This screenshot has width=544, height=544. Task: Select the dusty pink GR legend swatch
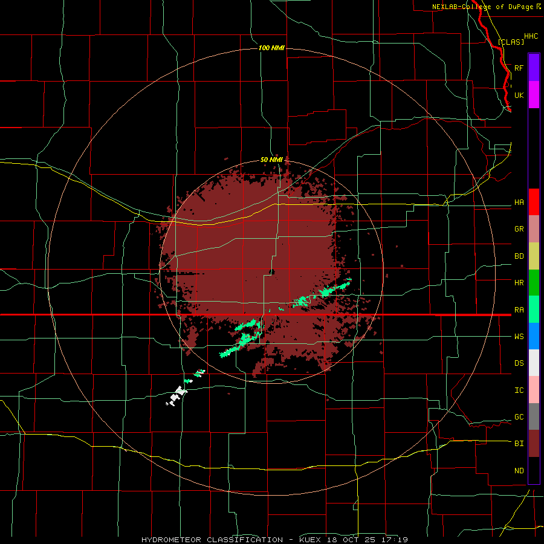coord(534,229)
